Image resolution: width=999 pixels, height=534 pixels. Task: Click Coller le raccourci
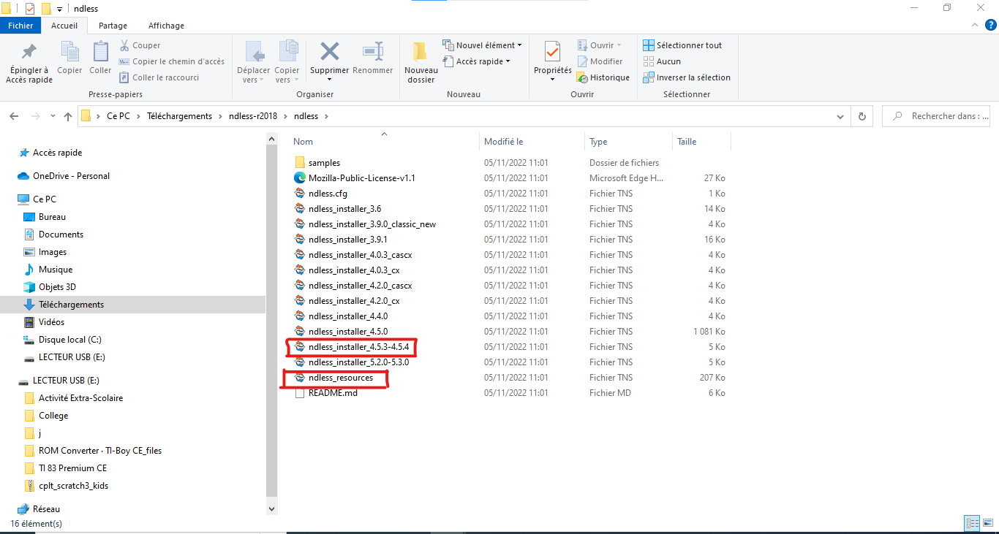159,77
